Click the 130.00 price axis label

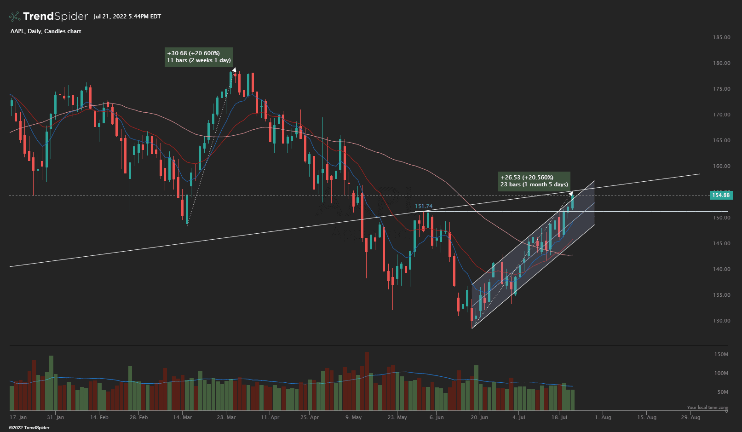pyautogui.click(x=721, y=321)
